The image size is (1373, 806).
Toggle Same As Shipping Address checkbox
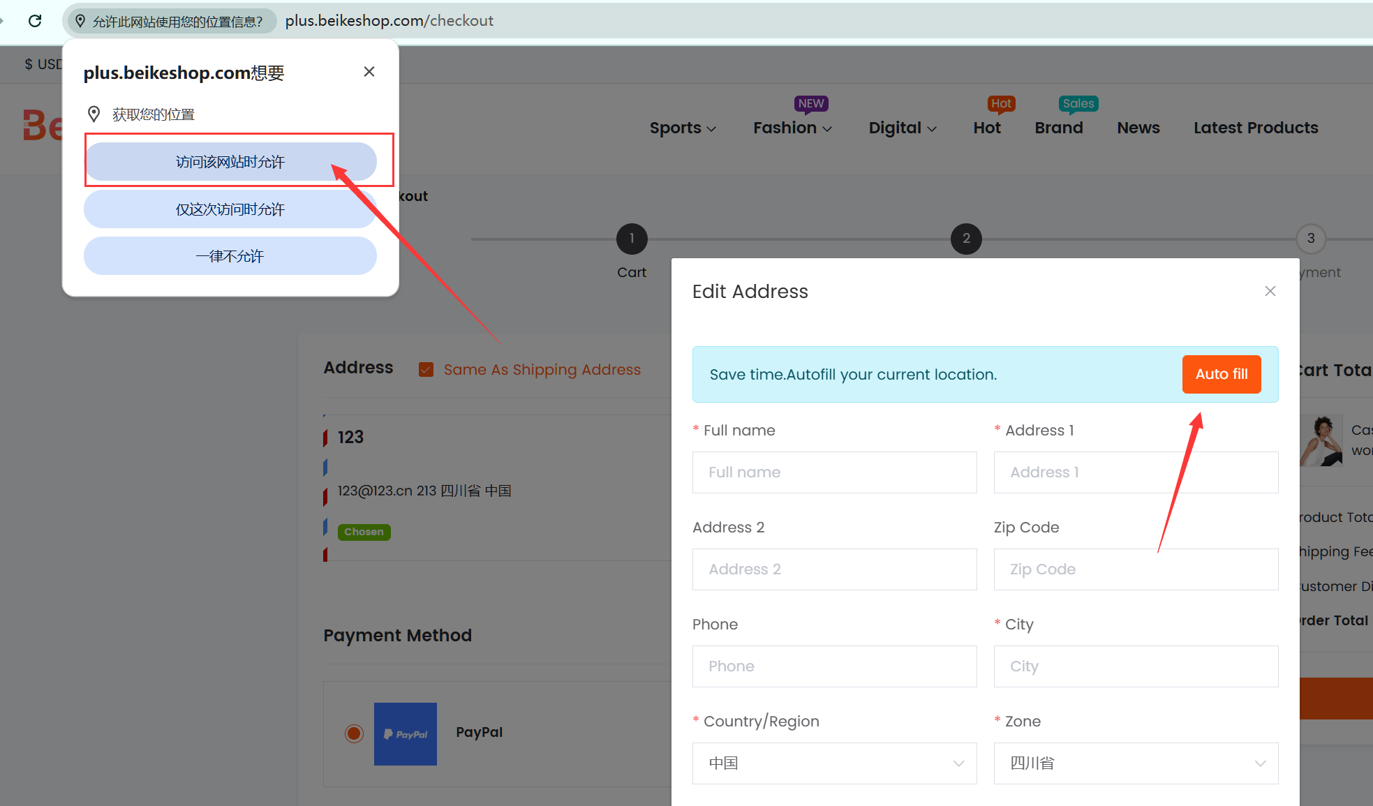pos(426,370)
